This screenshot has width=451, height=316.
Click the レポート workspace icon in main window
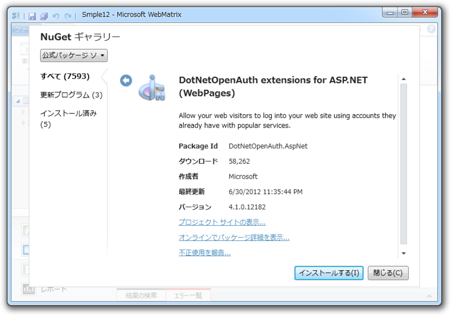point(29,289)
